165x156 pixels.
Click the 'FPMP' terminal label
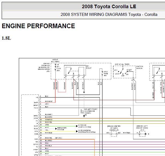(x=36, y=150)
